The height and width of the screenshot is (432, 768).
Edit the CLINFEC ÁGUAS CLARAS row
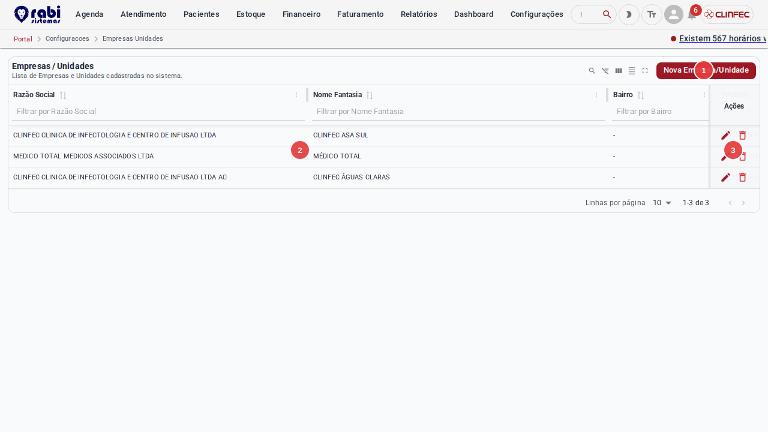click(725, 178)
